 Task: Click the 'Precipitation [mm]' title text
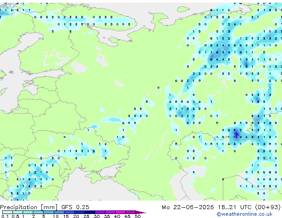tap(28, 207)
